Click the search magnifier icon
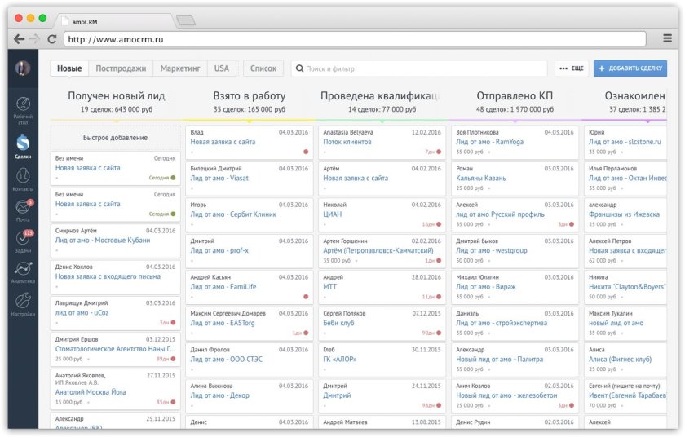 point(299,68)
